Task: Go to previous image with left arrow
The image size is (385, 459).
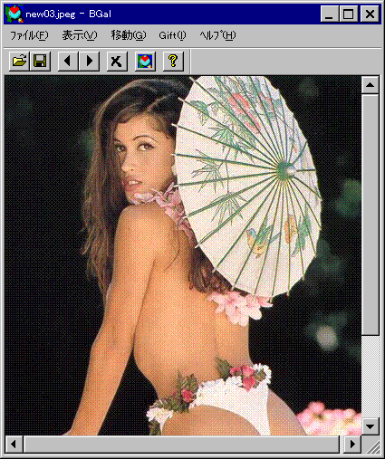Action: [x=68, y=62]
